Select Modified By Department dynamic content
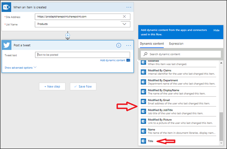Image resolution: width=227 pixels, height=149 pixels. pyautogui.click(x=179, y=82)
